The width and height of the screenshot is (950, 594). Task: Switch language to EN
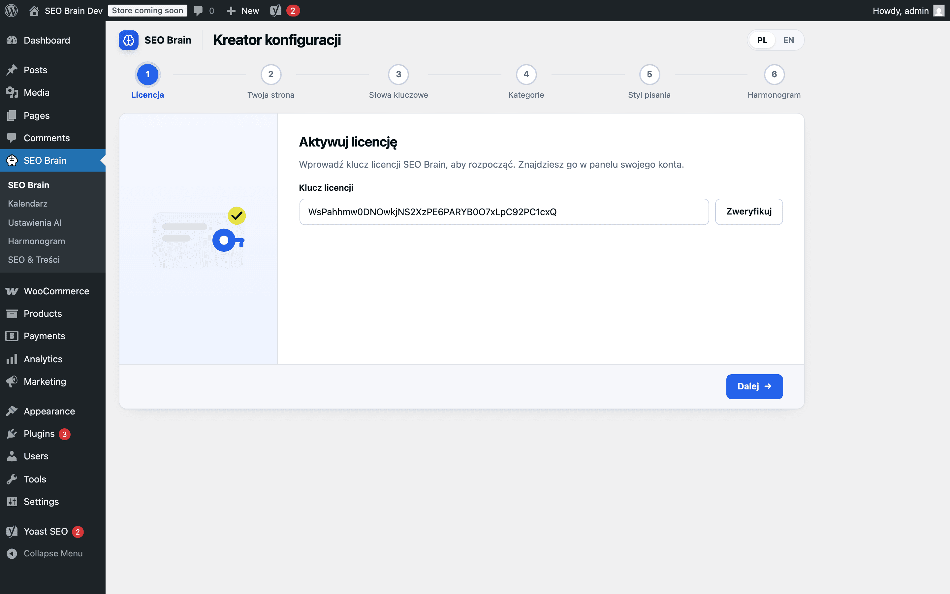788,40
